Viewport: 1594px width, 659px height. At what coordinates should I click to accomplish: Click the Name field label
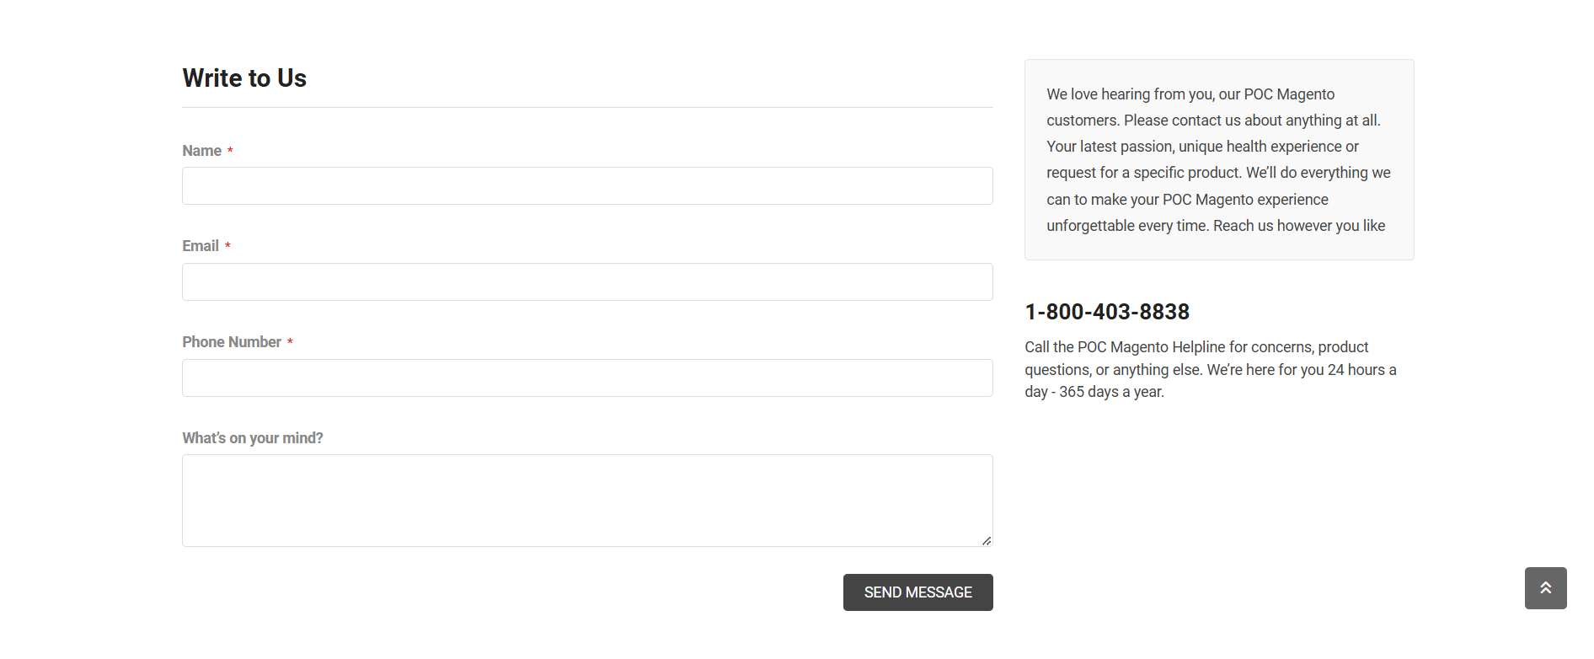pos(202,151)
